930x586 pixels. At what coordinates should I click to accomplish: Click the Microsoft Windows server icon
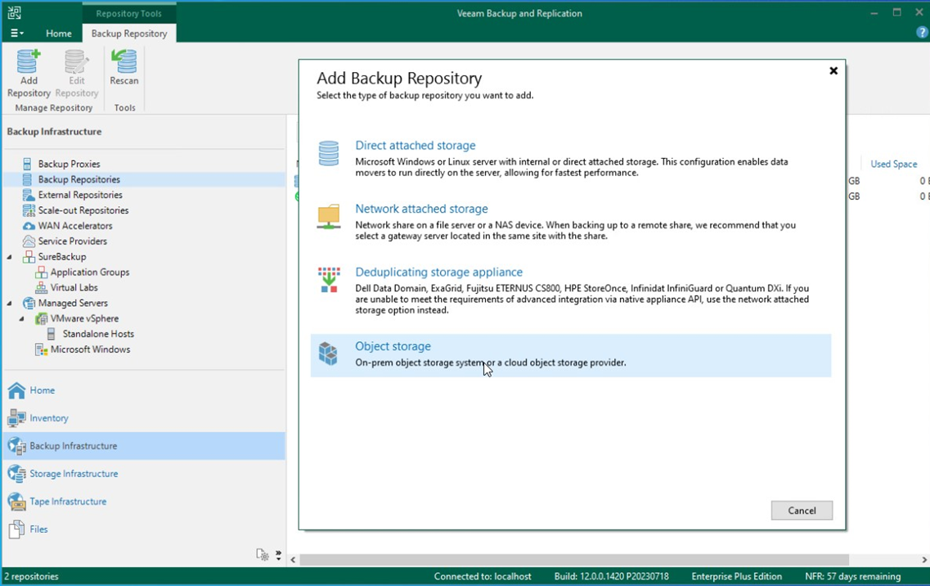point(41,349)
